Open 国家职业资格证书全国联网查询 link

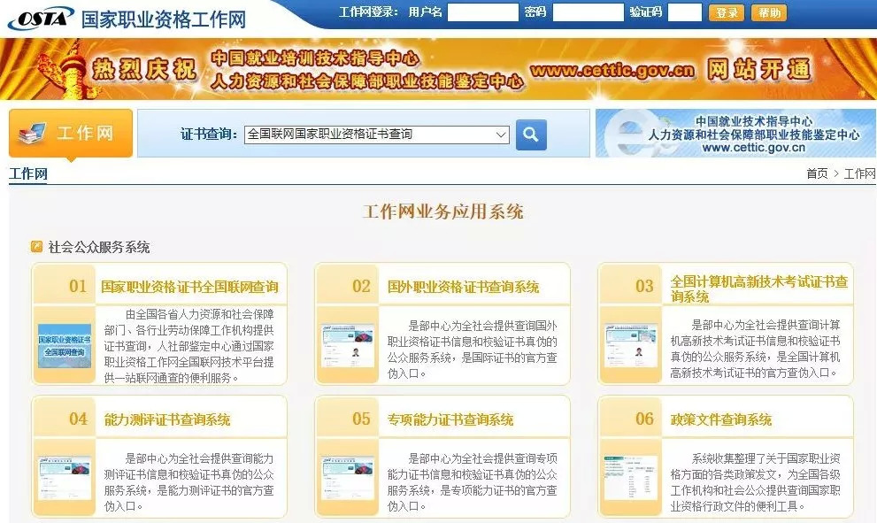click(x=189, y=287)
